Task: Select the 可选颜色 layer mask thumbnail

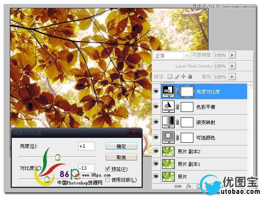Action: click(187, 138)
